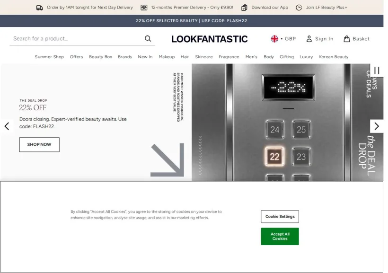Image resolution: width=388 pixels, height=273 pixels.
Task: Open the Fragrance menu
Action: pos(229,57)
